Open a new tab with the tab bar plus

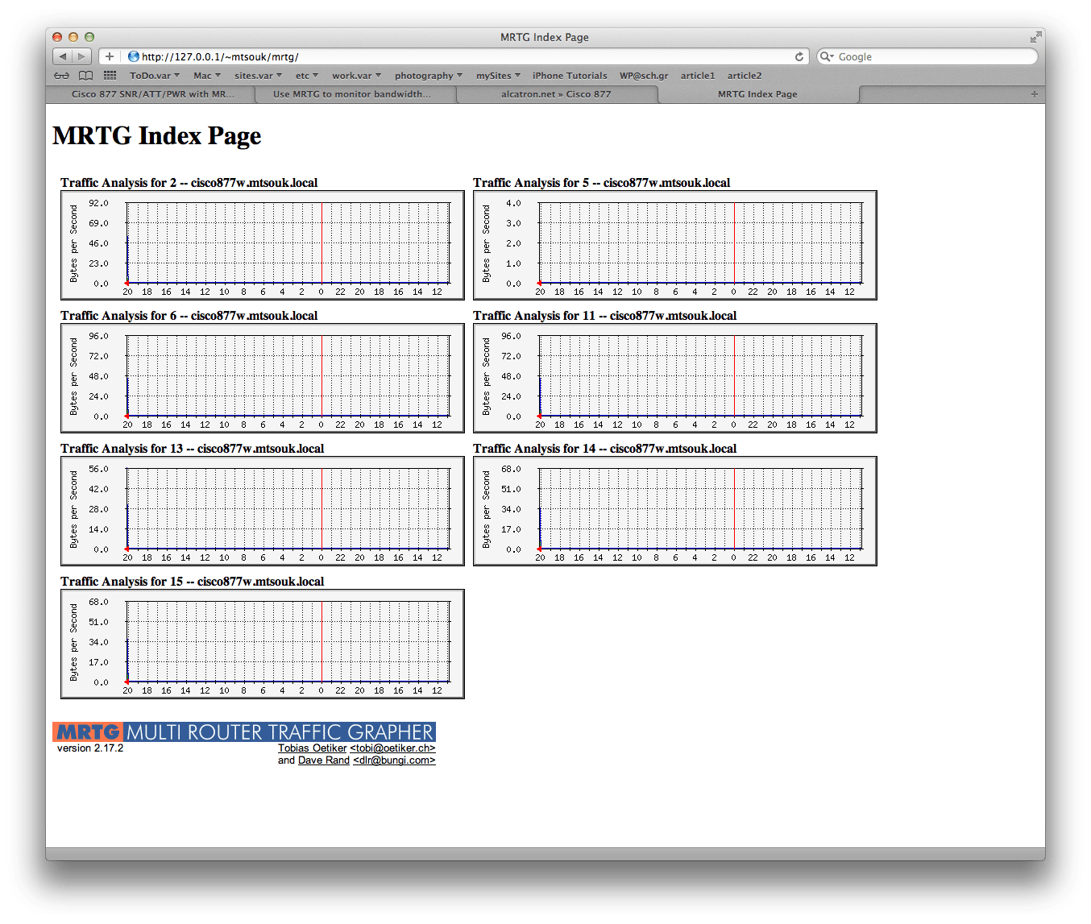pyautogui.click(x=1035, y=94)
